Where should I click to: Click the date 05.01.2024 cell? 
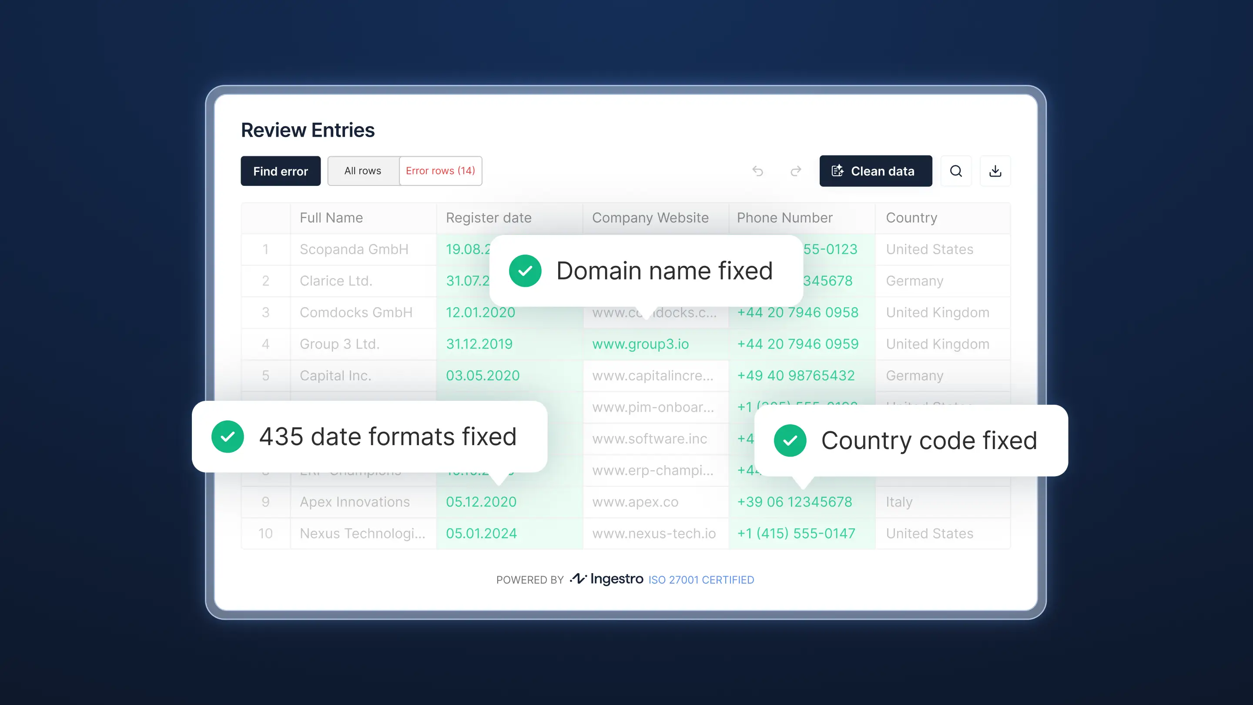coord(509,534)
